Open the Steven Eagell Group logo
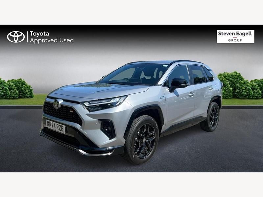The width and height of the screenshot is (263, 197). (235, 36)
